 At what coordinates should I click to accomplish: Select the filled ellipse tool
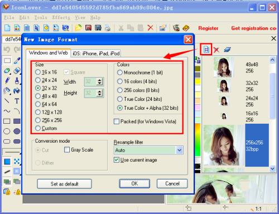pos(17,131)
